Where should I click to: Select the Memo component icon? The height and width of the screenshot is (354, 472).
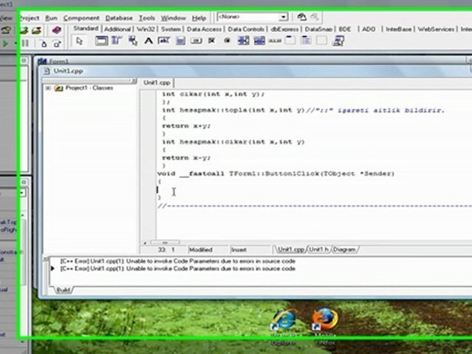pos(180,41)
